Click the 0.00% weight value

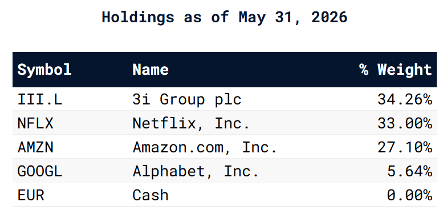click(409, 195)
